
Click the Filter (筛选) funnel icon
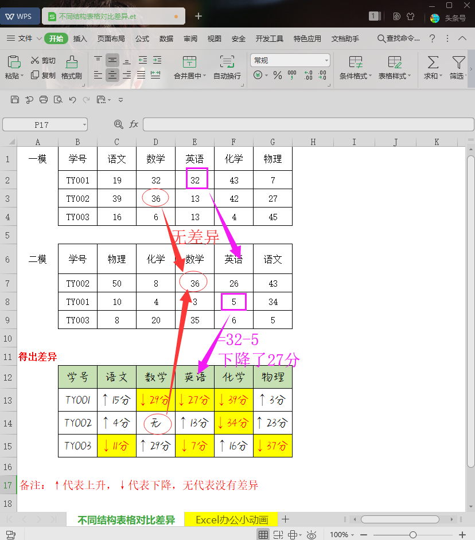tap(458, 62)
